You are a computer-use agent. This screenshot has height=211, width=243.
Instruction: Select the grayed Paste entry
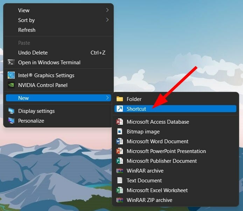(x=58, y=43)
